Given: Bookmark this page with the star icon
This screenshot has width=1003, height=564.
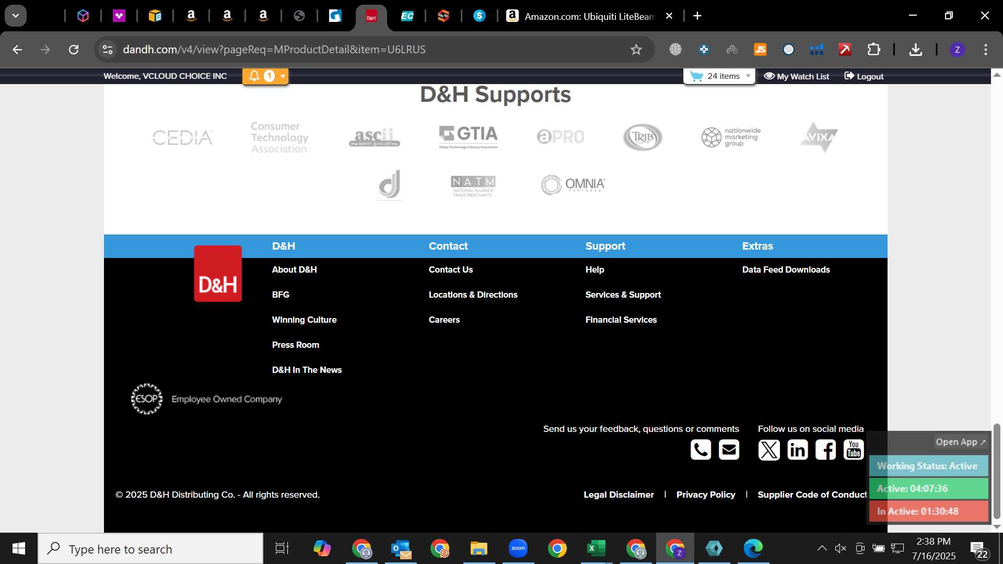Looking at the screenshot, I should click(x=636, y=50).
